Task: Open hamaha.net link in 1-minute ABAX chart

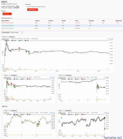Action: click(x=110, y=38)
